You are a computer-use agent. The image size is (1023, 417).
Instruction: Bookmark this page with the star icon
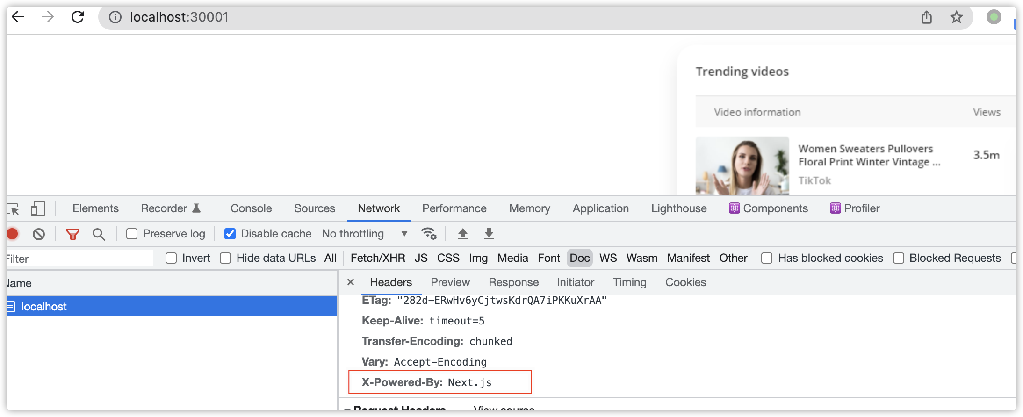[x=957, y=17]
